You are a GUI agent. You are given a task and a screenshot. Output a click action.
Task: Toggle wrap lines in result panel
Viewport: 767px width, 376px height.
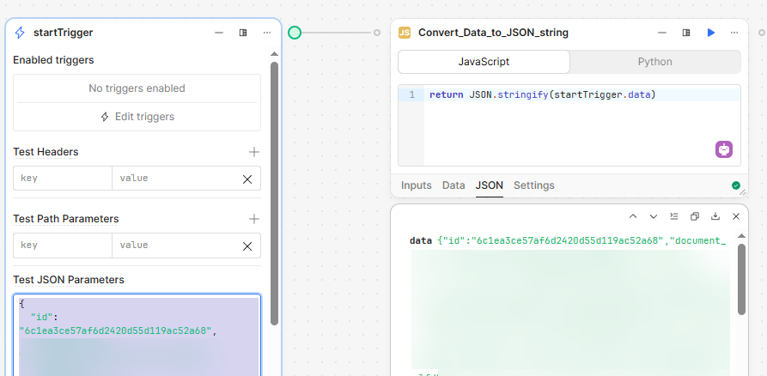674,216
